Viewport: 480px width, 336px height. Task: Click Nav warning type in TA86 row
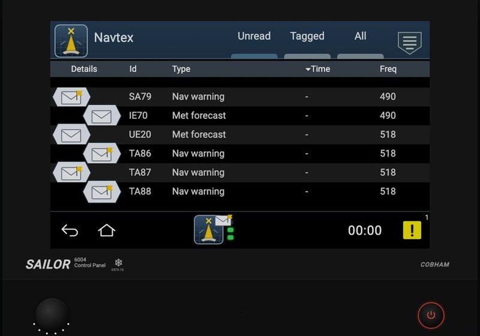pyautogui.click(x=198, y=154)
